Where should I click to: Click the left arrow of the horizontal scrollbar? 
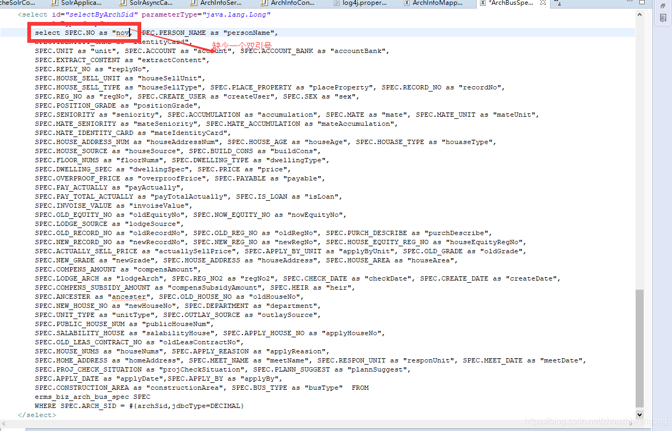click(3, 424)
